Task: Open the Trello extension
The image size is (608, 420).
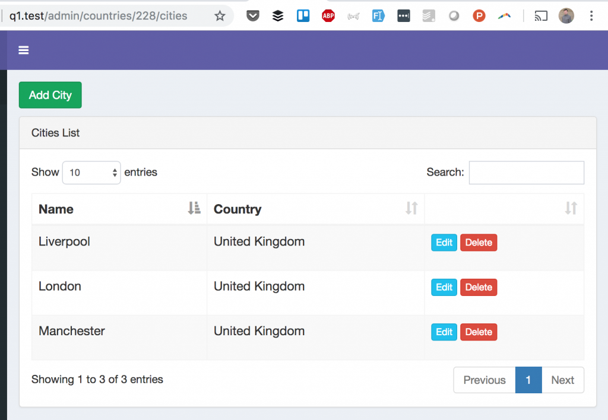Action: pos(303,15)
